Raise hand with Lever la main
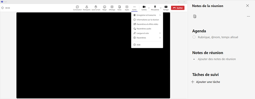The image size is (255, 99). (96, 7)
